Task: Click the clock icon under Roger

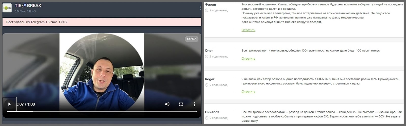Action: click(x=207, y=85)
